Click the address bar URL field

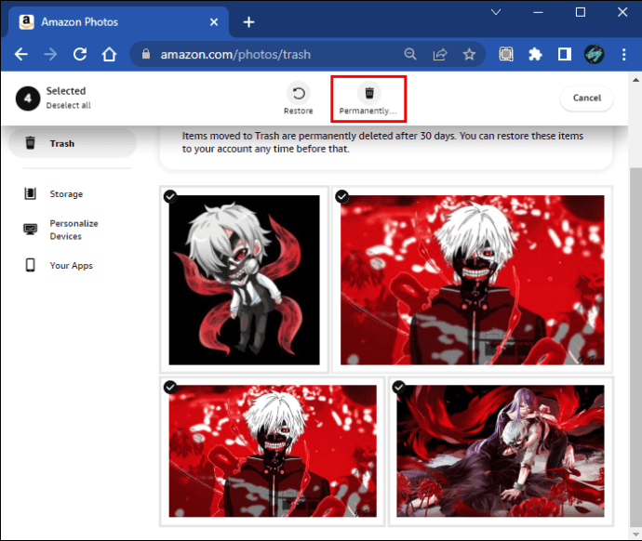point(270,54)
